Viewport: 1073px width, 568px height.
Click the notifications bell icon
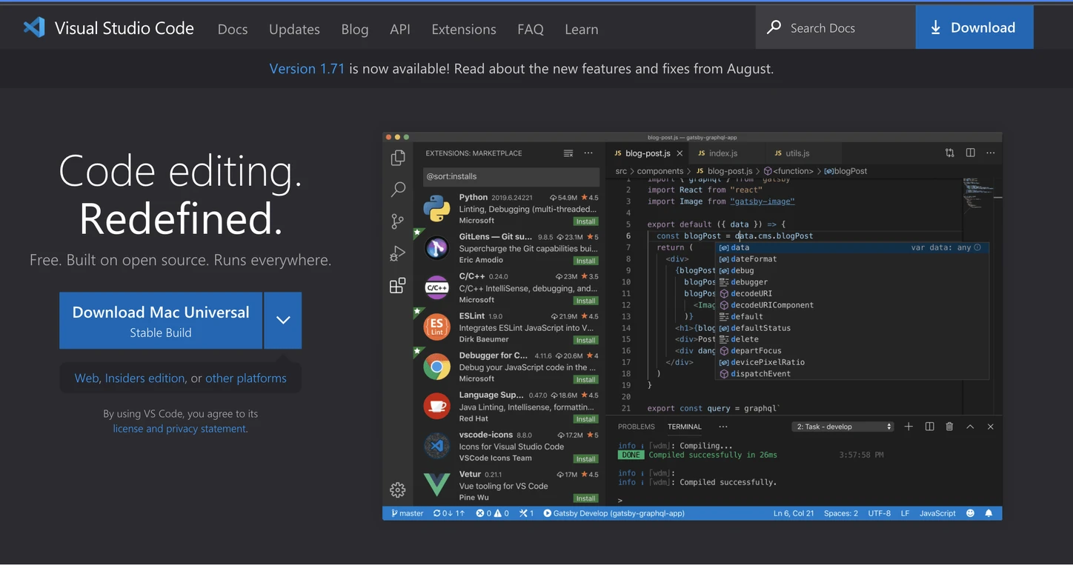pos(989,513)
